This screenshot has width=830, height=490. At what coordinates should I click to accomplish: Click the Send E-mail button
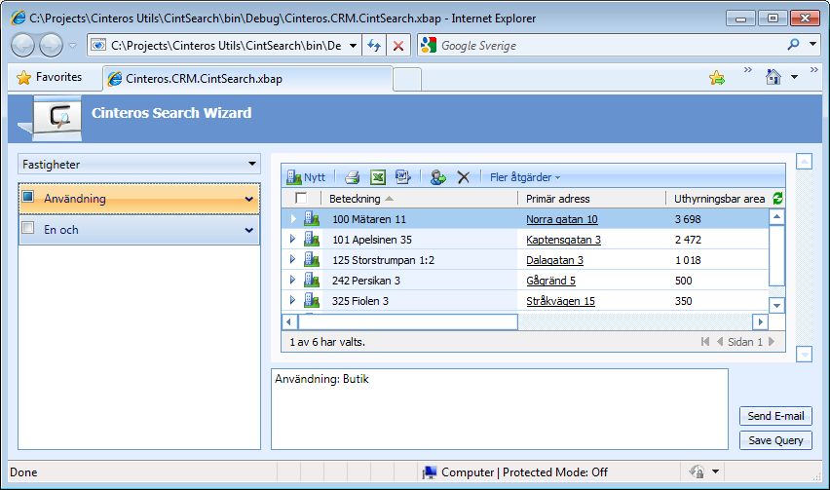click(x=775, y=416)
